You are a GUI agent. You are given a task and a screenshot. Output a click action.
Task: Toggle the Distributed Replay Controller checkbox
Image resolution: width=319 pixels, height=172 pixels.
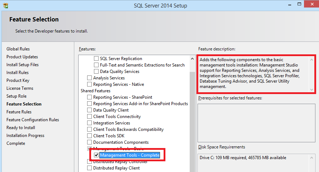pos(89,162)
